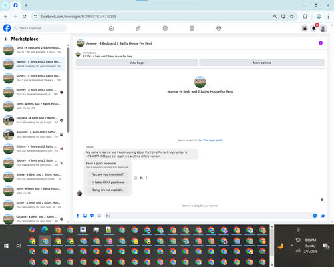Open the Marketplace icon in top navigation
334x267 pixels.
click(x=192, y=28)
